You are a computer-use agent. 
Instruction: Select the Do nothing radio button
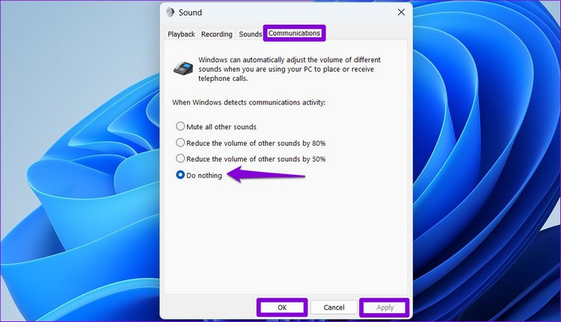(180, 175)
